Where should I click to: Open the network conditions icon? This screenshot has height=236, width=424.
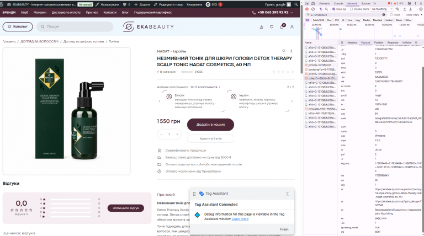point(397,9)
